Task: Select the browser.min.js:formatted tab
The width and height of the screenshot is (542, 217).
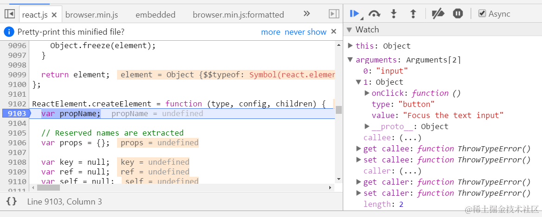Action: pos(238,15)
